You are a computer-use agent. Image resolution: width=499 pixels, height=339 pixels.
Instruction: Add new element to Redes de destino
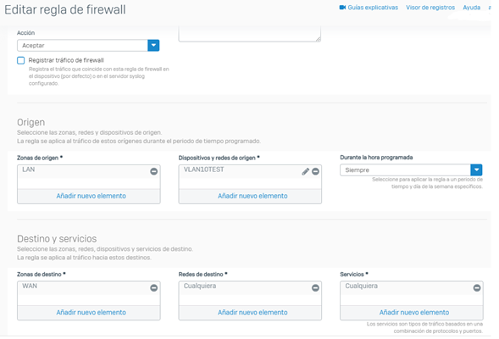click(x=252, y=313)
